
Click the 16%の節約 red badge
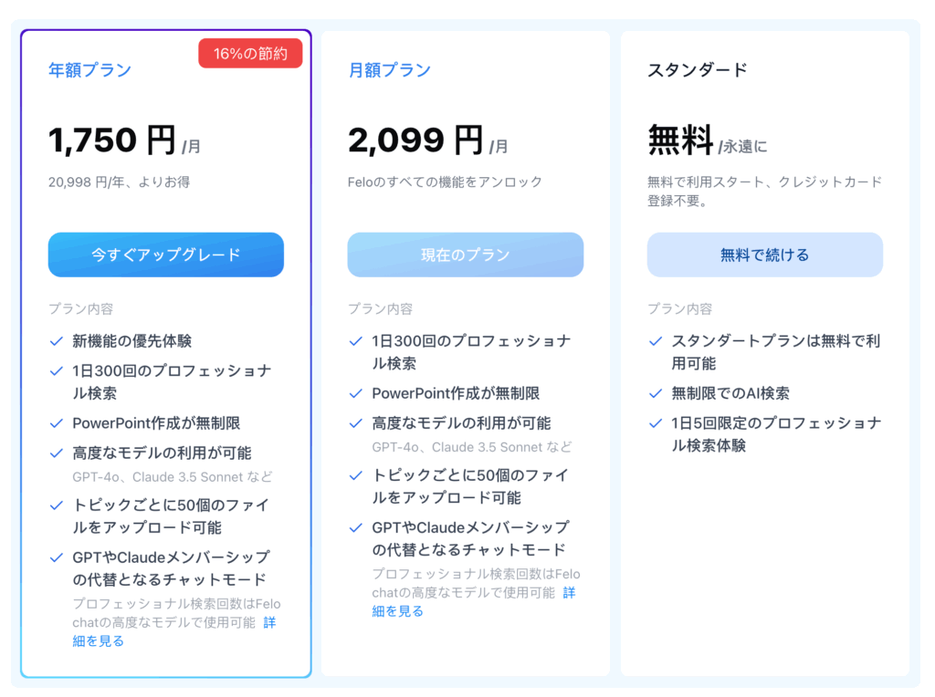(249, 54)
